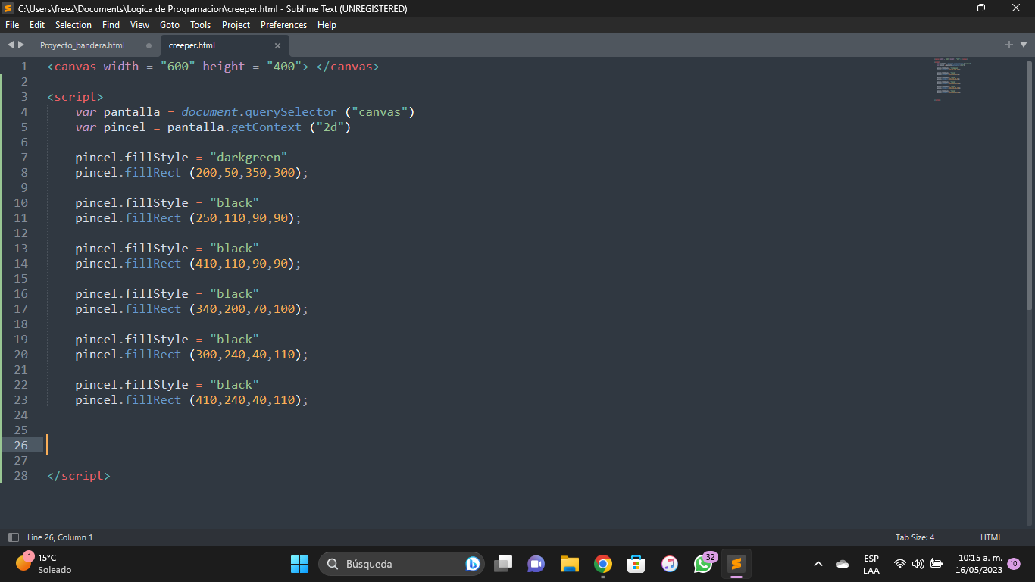
Task: Open the Goto menu
Action: pyautogui.click(x=170, y=25)
